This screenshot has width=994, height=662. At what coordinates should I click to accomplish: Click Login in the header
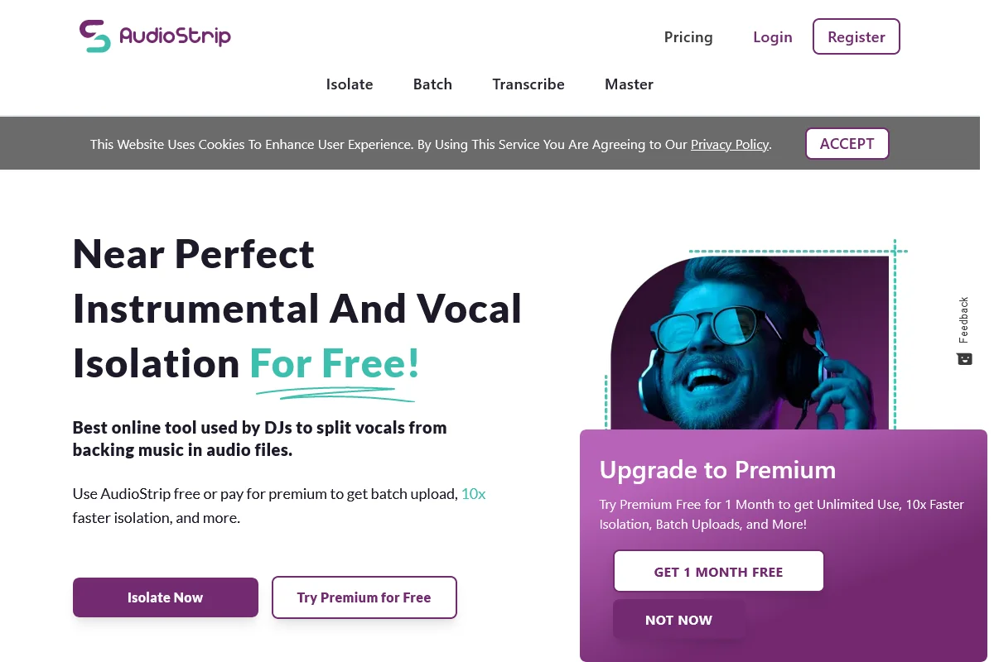[772, 37]
